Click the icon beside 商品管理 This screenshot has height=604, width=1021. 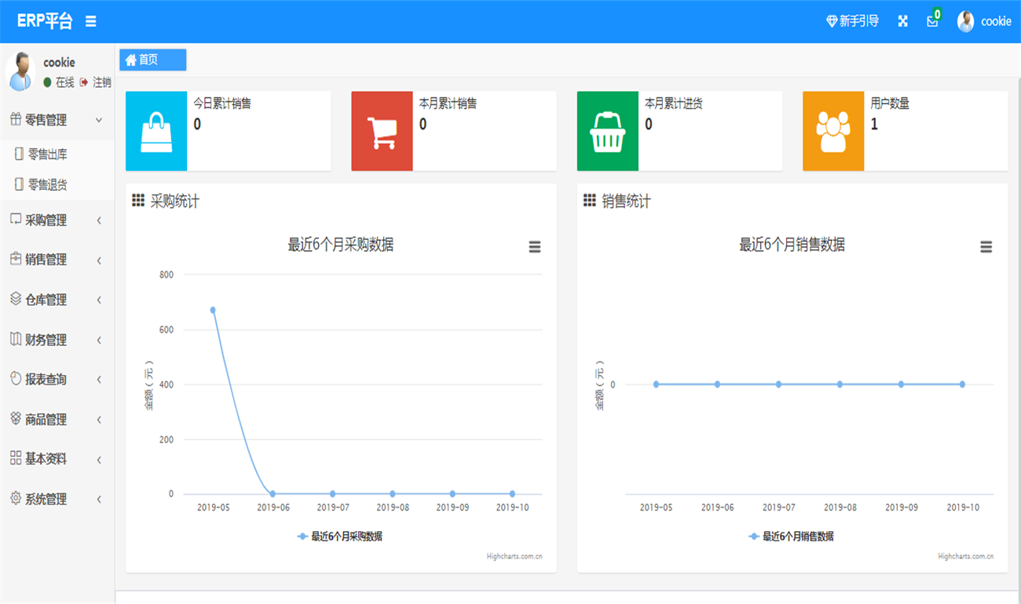pyautogui.click(x=16, y=419)
